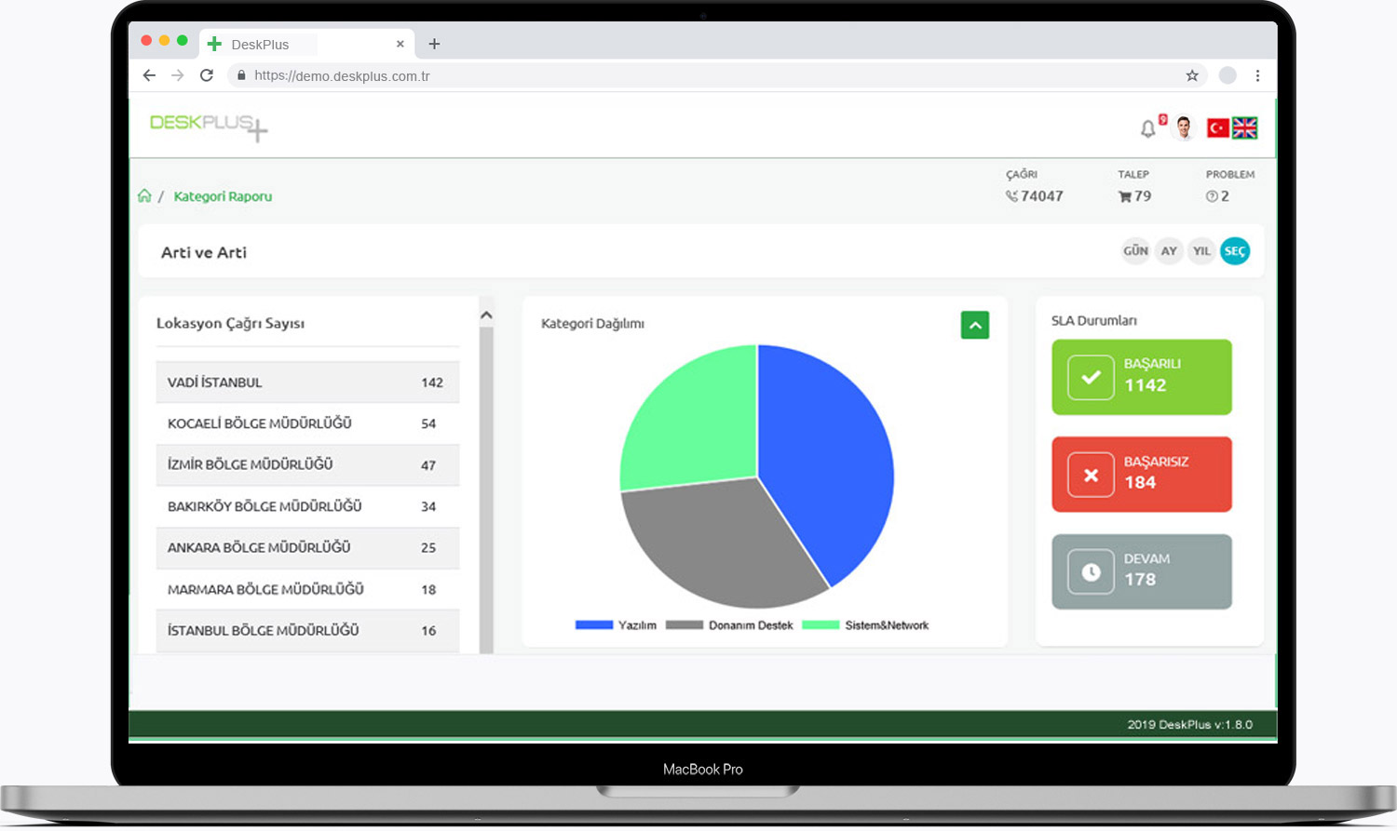The height and width of the screenshot is (831, 1397).
Task: Open the browser three-dot menu
Action: 1257,75
